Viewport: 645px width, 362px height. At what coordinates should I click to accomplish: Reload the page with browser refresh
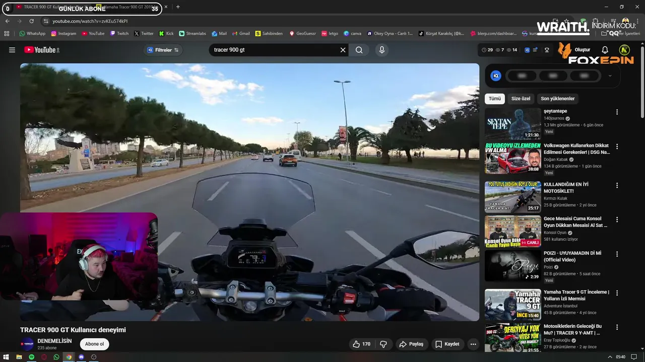(31, 21)
